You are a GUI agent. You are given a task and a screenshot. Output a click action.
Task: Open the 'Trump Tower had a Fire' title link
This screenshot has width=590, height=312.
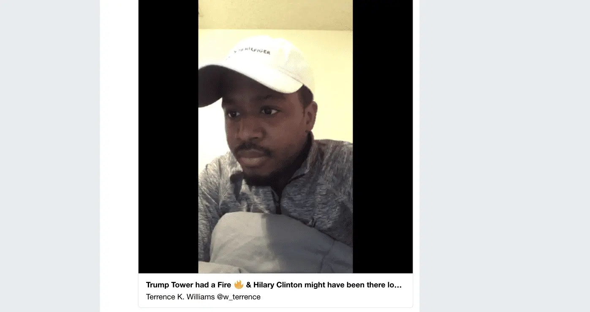coord(274,285)
